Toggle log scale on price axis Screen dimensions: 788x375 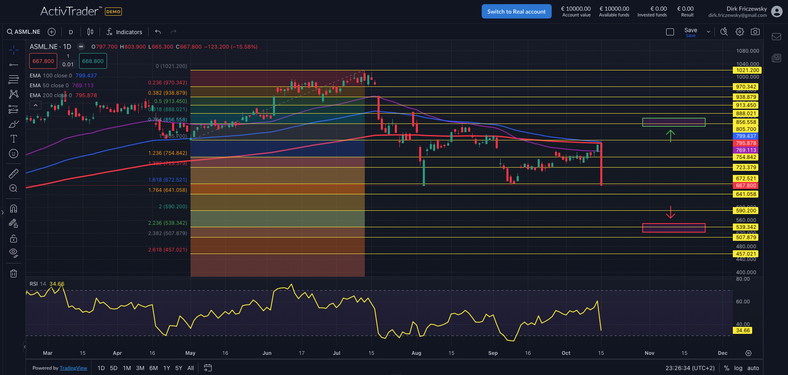738,368
